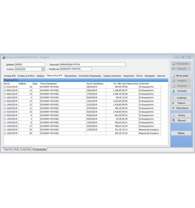This screenshot has height=208, width=195.
Task: Click the Νέα Εγγραφή new record button
Action: point(181,76)
